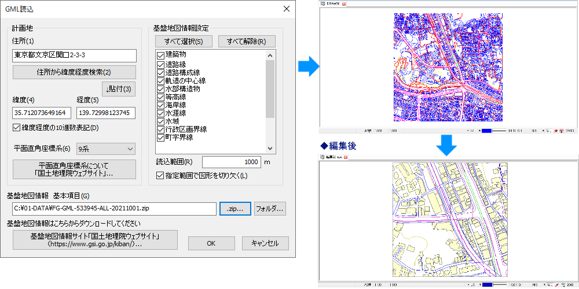
Task: Click the layer list scrollbar thumb
Action: pos(270,89)
